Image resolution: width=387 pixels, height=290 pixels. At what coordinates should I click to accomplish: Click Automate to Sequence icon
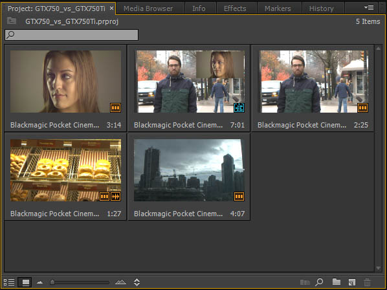click(x=305, y=282)
